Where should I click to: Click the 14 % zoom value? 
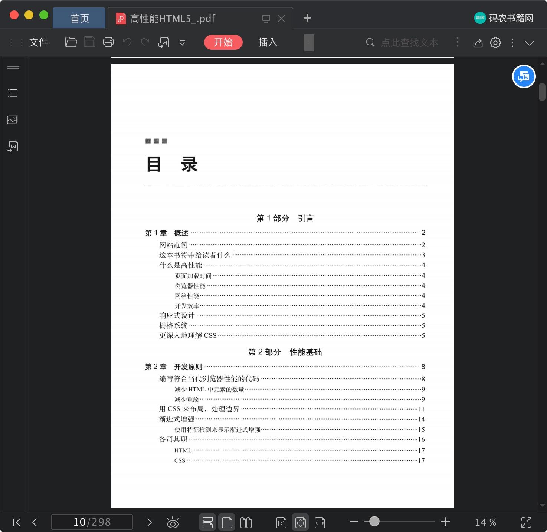(x=485, y=522)
